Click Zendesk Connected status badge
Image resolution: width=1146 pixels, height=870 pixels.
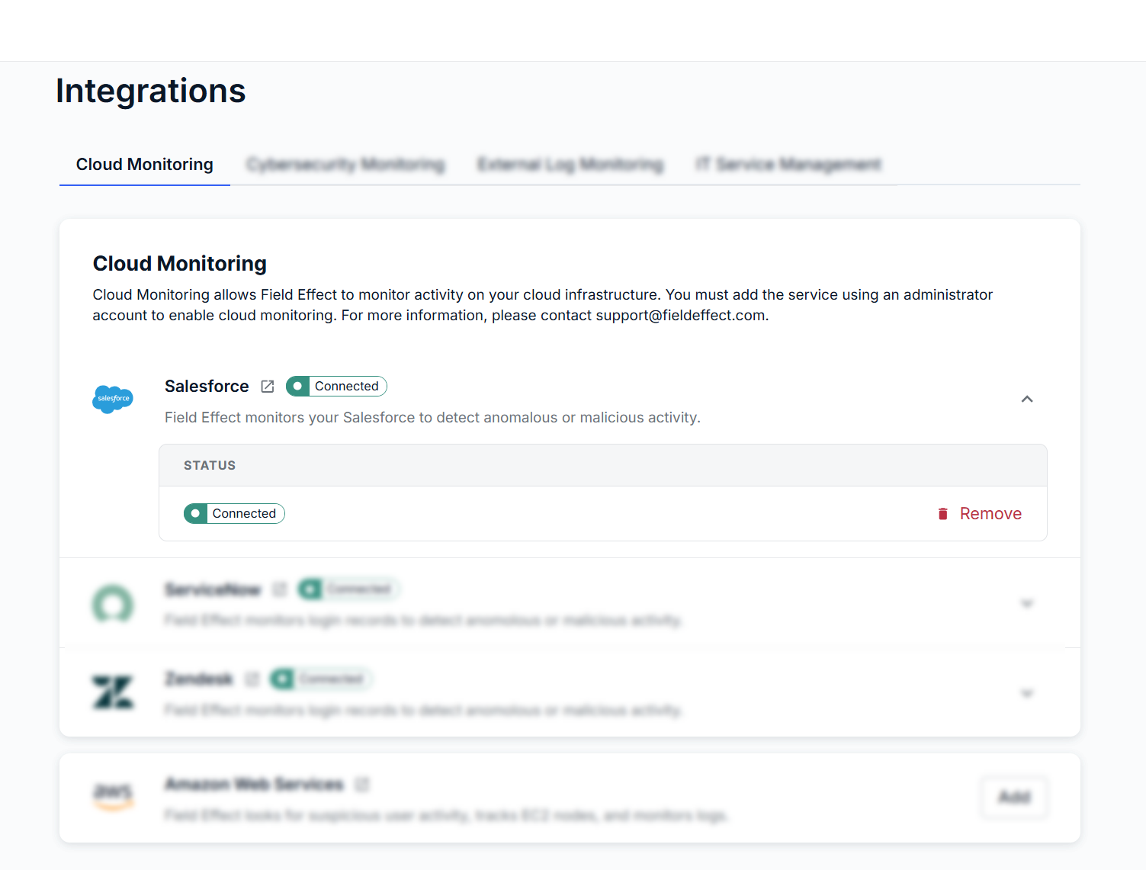(x=321, y=679)
